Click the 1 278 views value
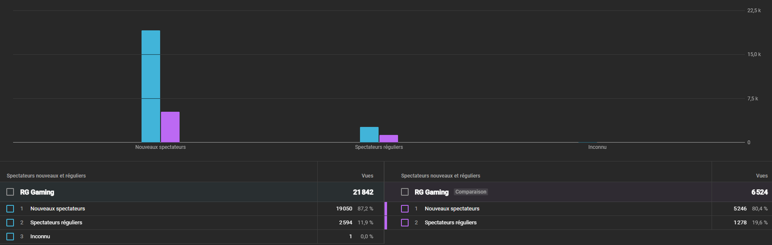The width and height of the screenshot is (772, 245). (x=740, y=223)
